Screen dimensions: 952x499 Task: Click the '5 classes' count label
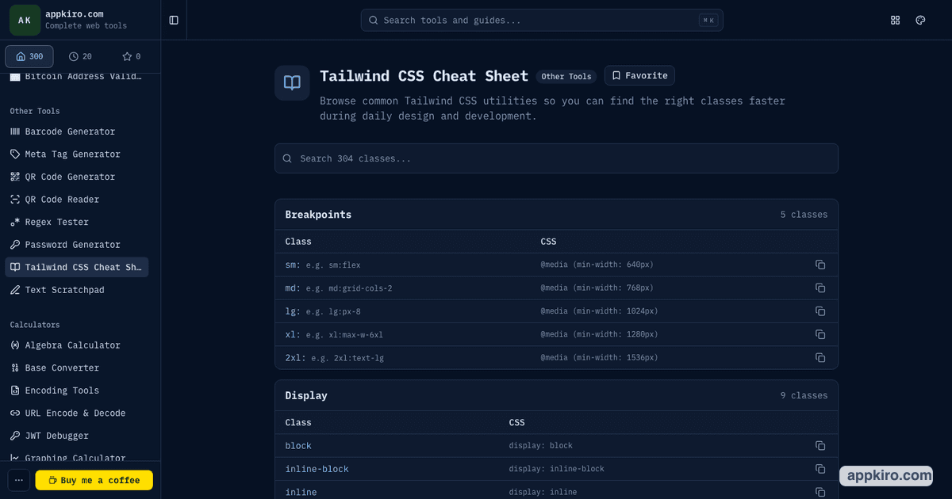804,215
